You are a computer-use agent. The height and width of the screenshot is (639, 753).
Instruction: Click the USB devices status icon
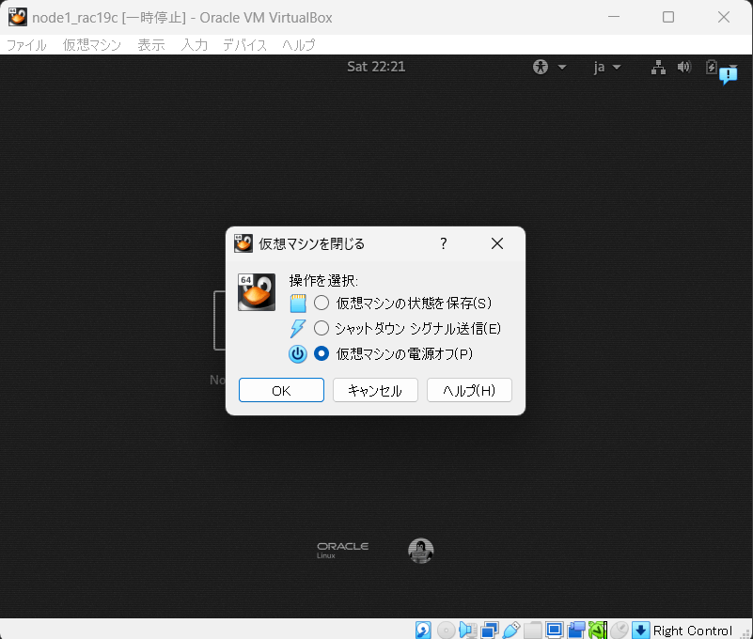(511, 630)
